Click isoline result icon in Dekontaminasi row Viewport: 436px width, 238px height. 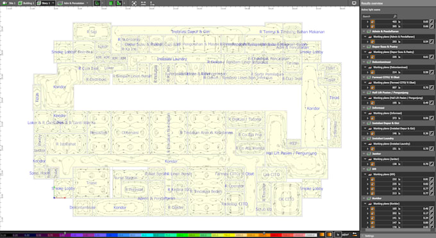(373, 72)
